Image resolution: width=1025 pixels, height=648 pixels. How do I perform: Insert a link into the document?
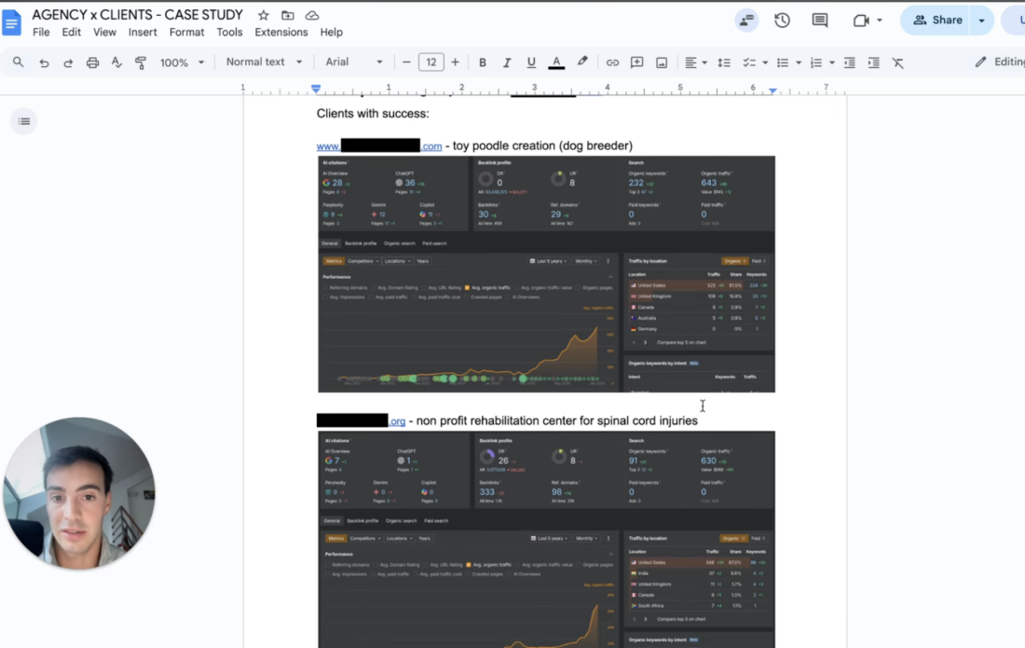(612, 62)
